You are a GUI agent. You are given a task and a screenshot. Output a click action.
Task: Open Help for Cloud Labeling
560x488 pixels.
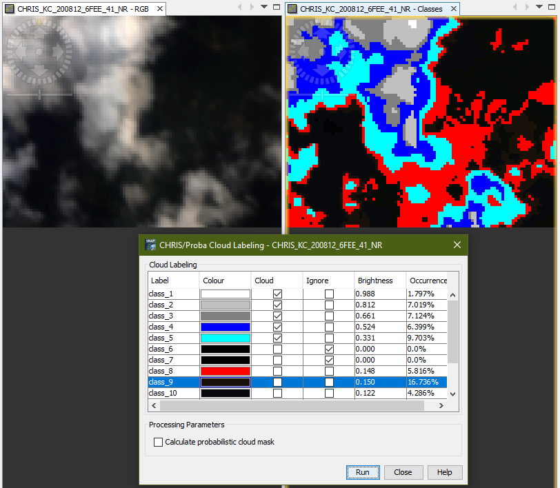(445, 472)
